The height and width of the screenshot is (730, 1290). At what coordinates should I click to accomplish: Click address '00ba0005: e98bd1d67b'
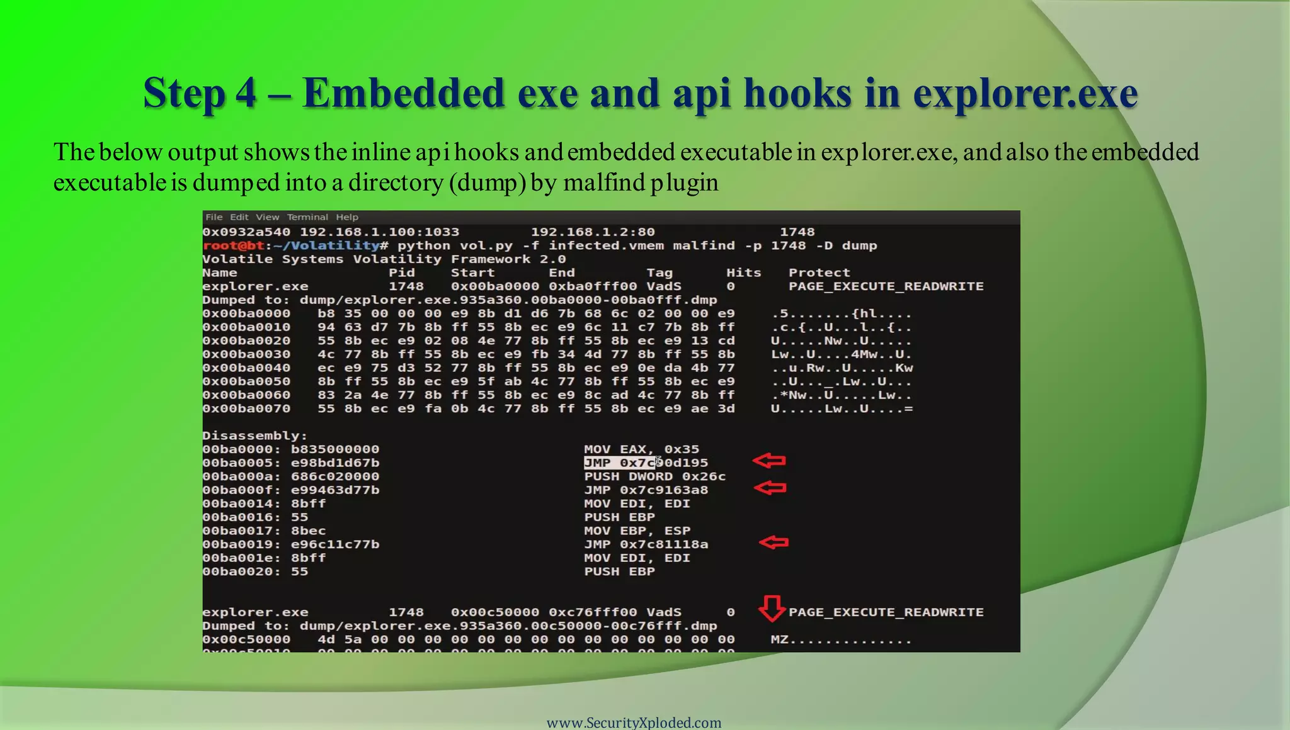(291, 463)
